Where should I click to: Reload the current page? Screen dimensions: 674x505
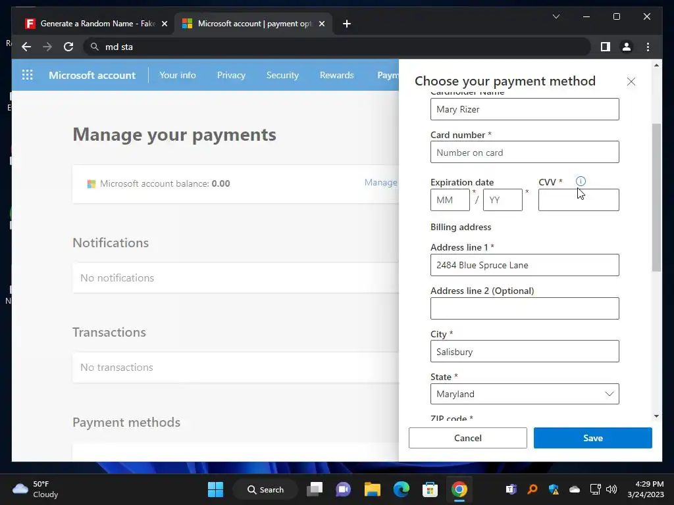[68, 47]
